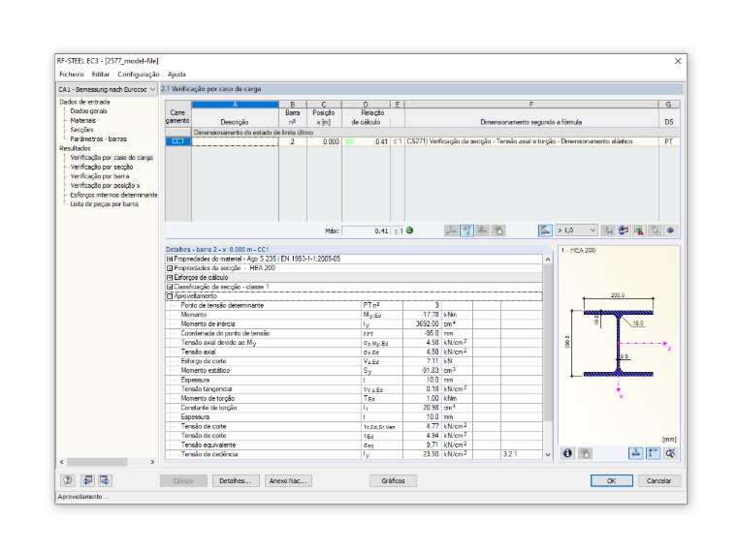Image resolution: width=737 pixels, height=552 pixels.
Task: Toggle dimensions display in section view
Action: (x=635, y=453)
